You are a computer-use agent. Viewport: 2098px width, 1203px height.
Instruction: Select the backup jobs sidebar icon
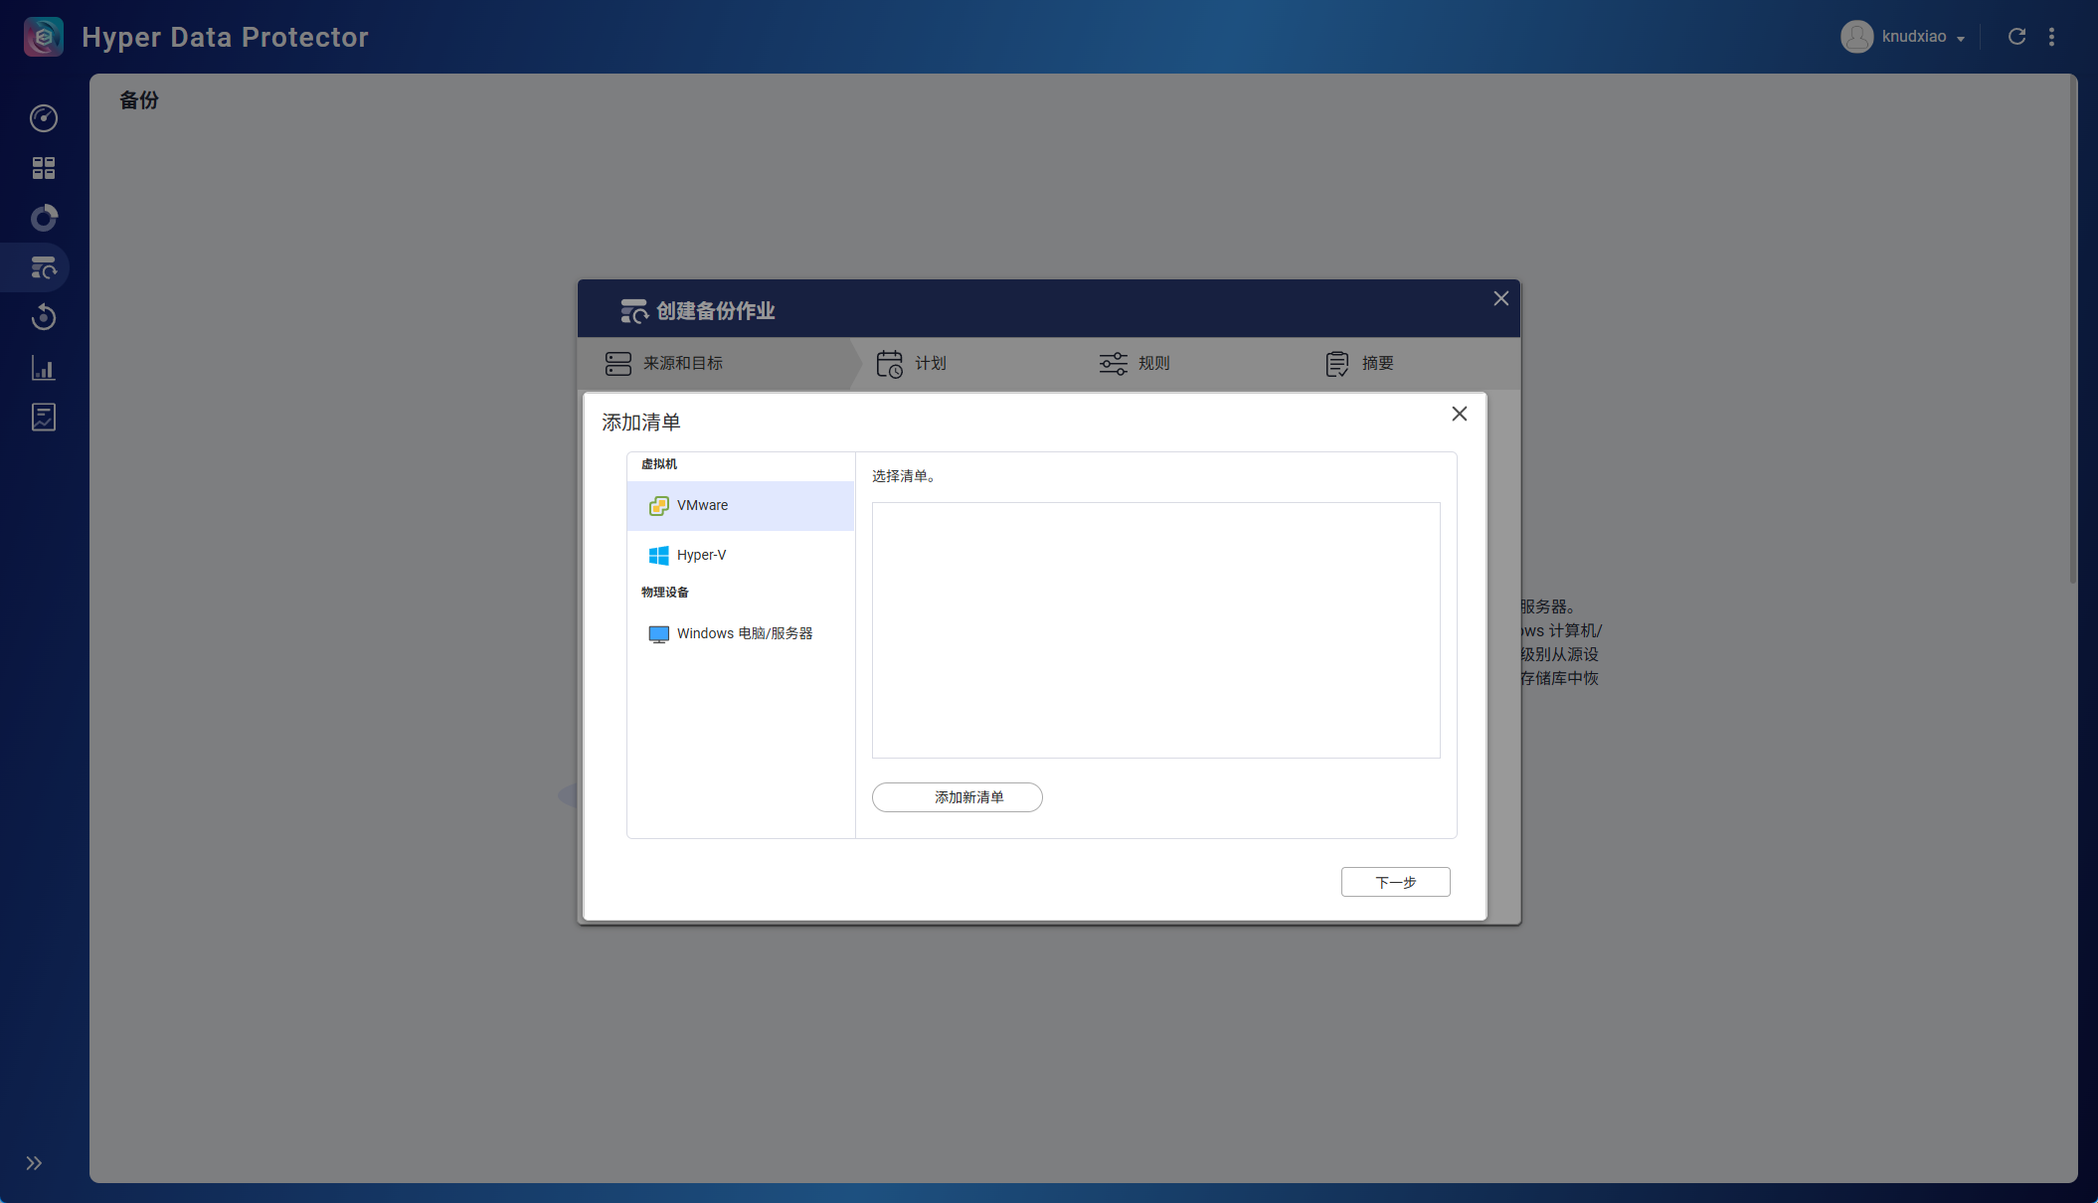click(44, 268)
